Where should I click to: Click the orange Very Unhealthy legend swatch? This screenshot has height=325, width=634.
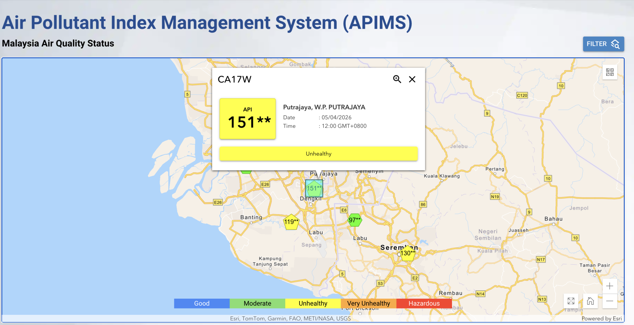pos(368,303)
